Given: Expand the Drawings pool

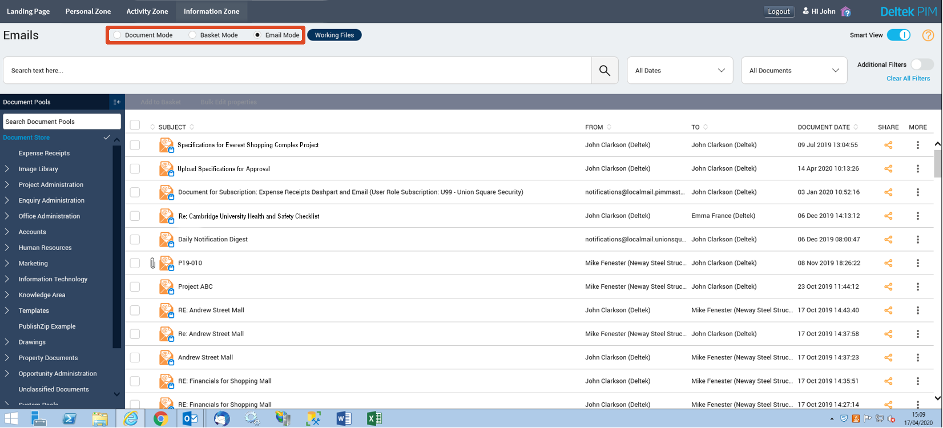Looking at the screenshot, I should click(7, 342).
